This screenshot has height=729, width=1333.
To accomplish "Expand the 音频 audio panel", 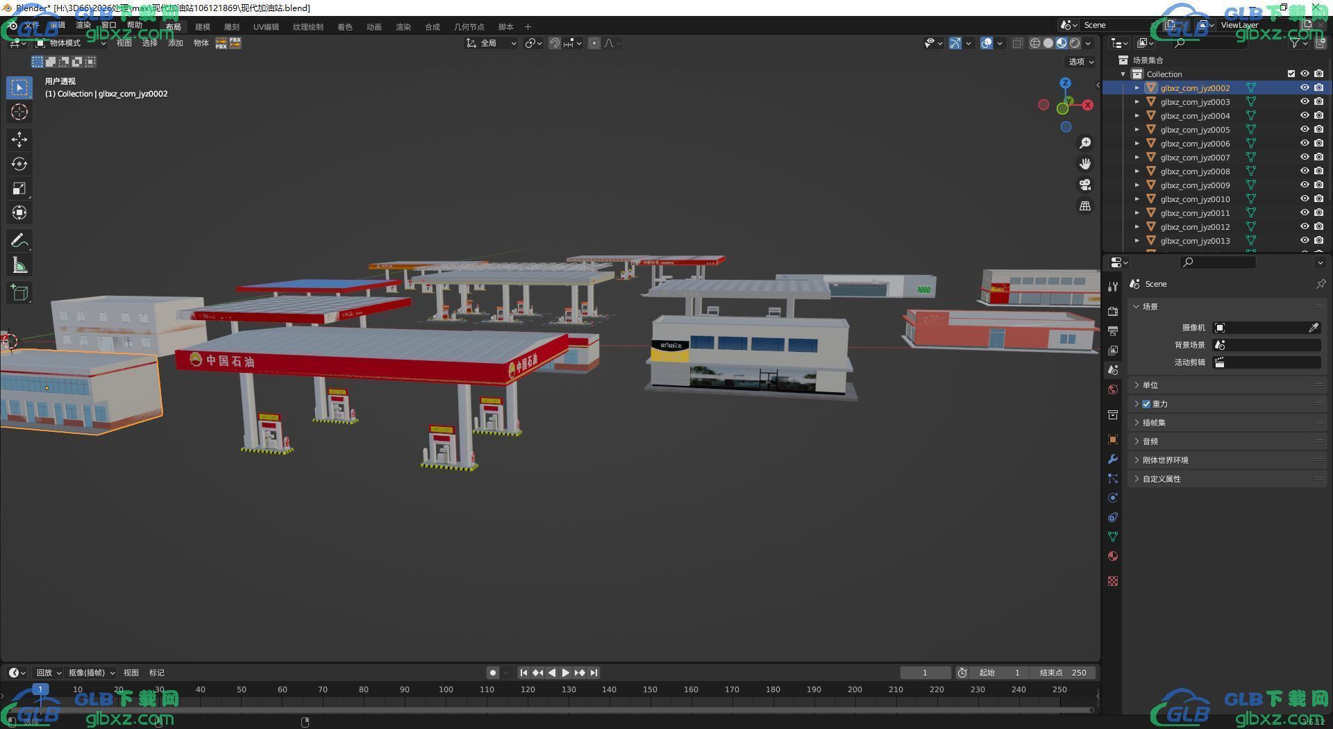I will (1227, 442).
